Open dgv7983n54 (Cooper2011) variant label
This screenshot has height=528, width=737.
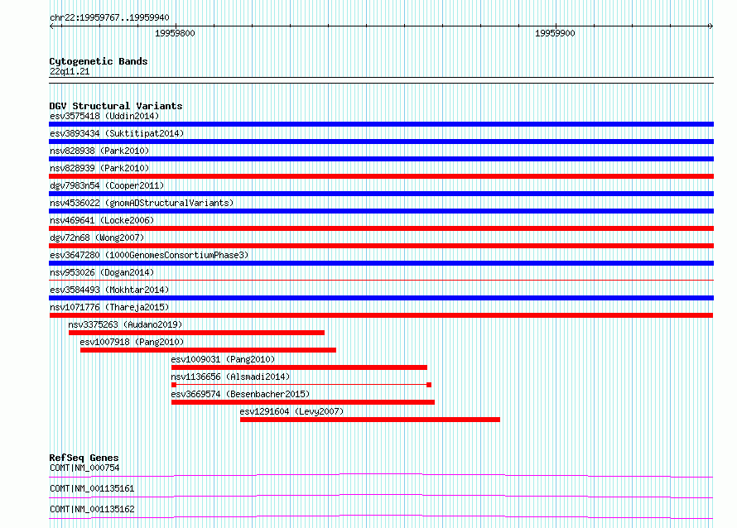point(107,185)
